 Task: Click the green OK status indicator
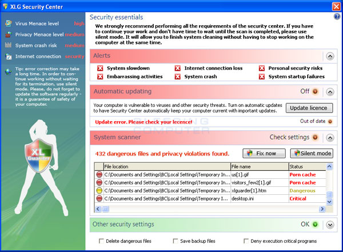pyautogui.click(x=315, y=224)
